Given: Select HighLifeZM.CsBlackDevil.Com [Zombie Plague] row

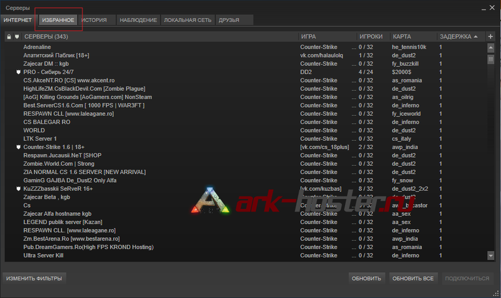Looking at the screenshot, I should pos(245,89).
